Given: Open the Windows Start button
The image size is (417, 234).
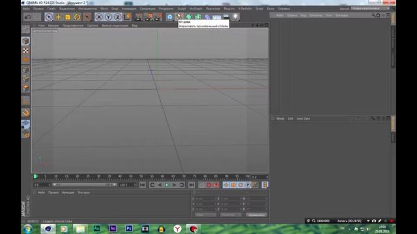Looking at the screenshot, I should coord(27,229).
